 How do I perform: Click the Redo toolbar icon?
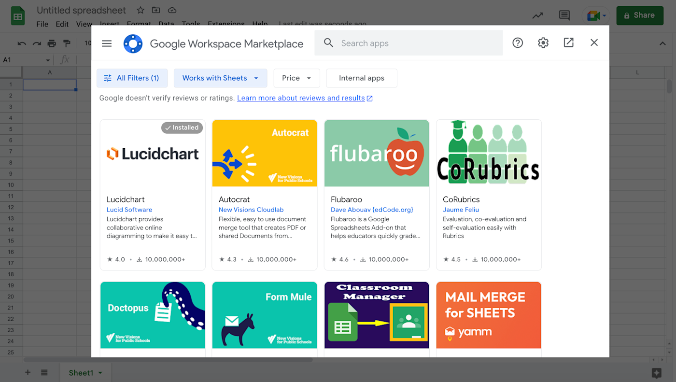point(37,43)
